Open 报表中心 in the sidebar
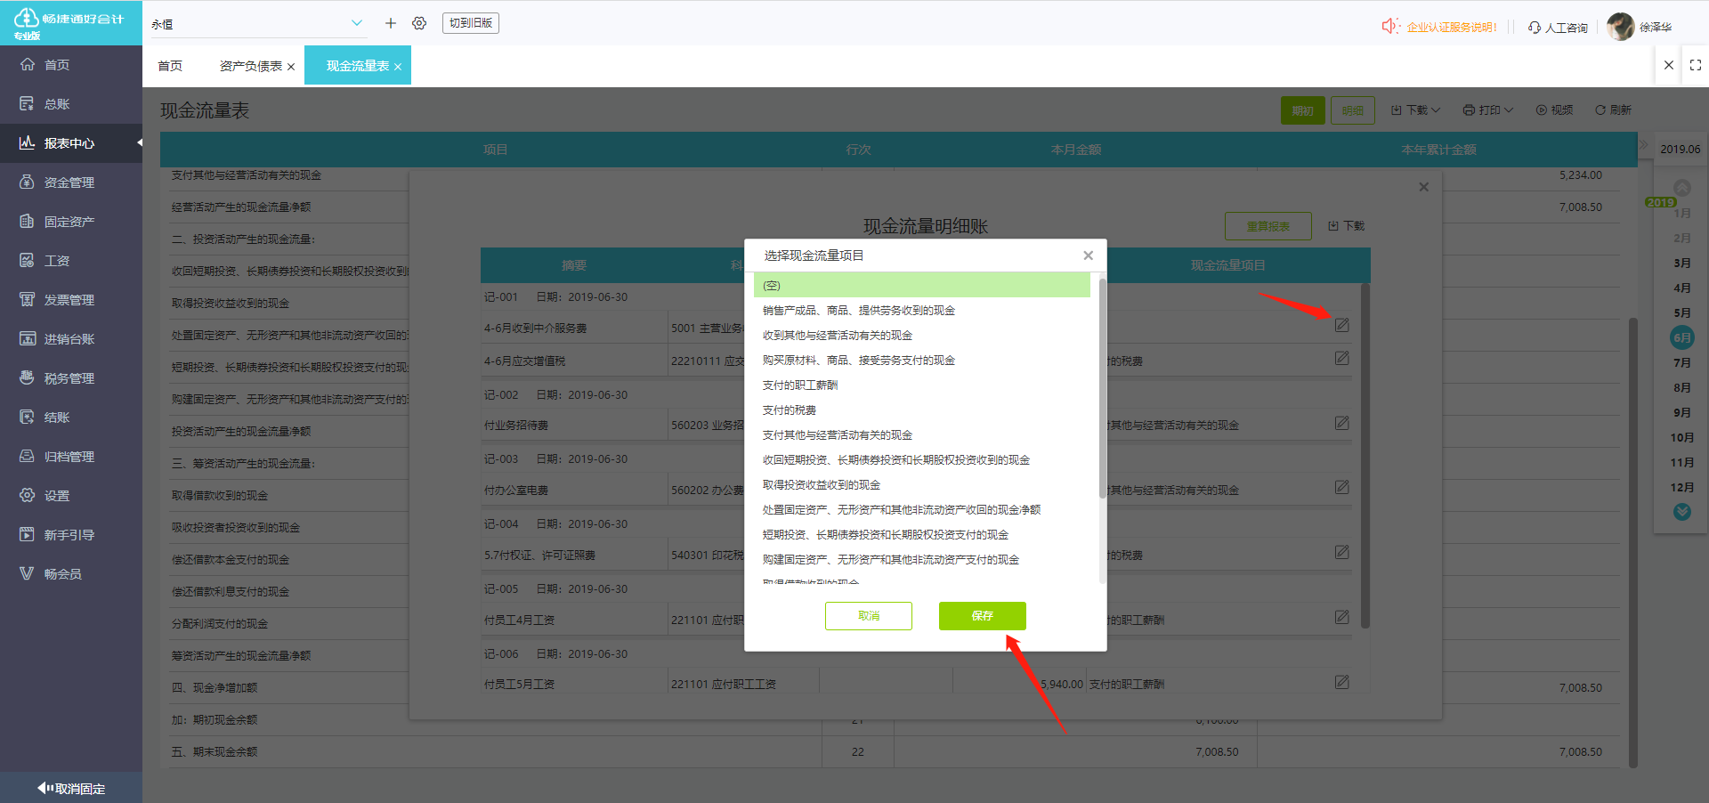This screenshot has width=1709, height=803. point(69,143)
